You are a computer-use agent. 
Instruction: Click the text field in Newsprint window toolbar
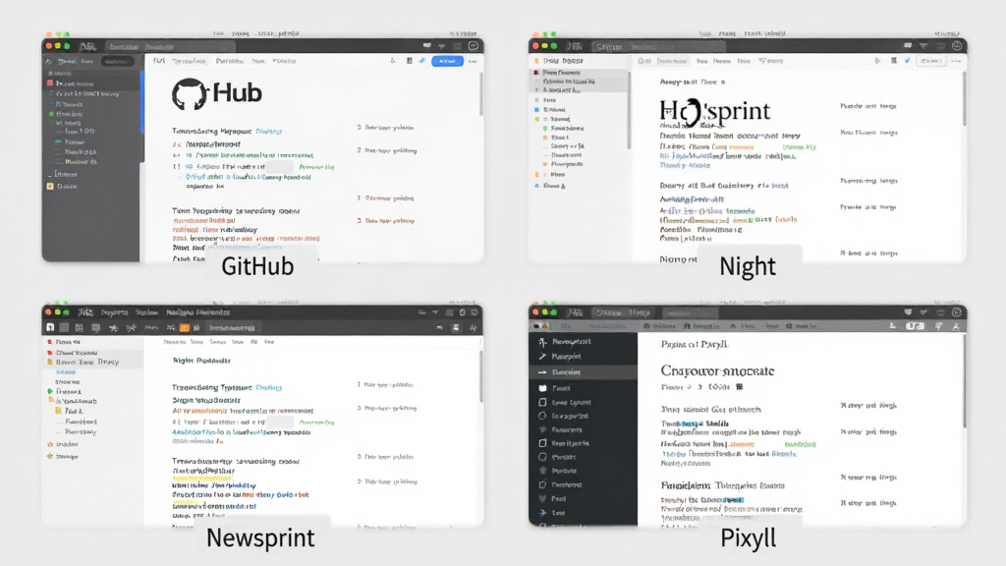(x=232, y=328)
